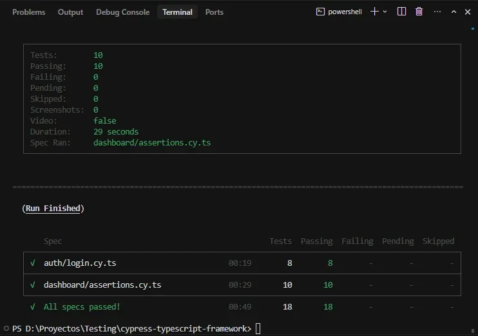The width and height of the screenshot is (478, 336).
Task: Click the terminal cursor at the prompt
Action: (258, 329)
